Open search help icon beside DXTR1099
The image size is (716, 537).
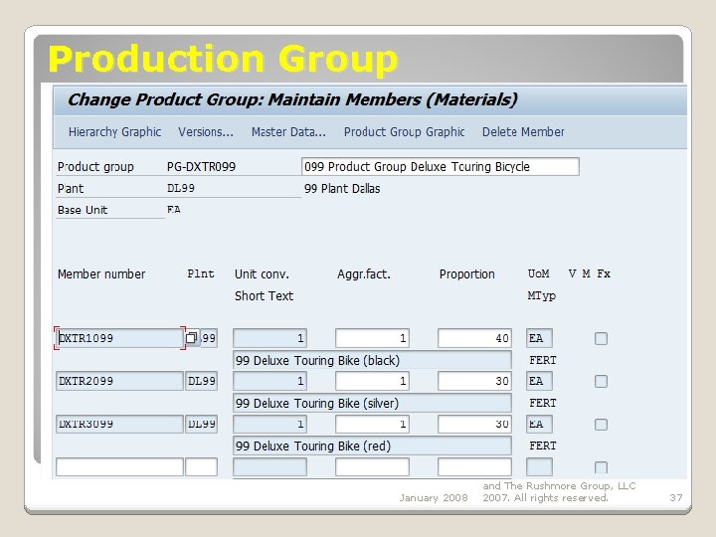pyautogui.click(x=192, y=338)
